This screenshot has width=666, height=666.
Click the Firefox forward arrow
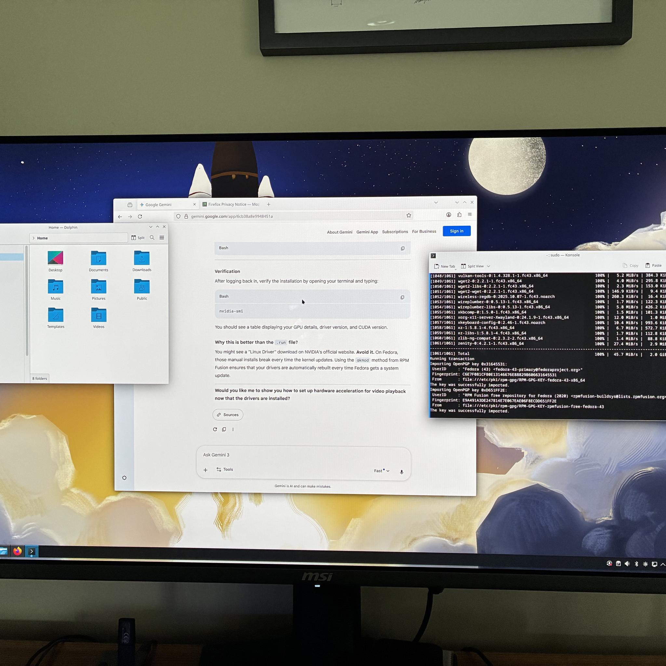point(130,217)
